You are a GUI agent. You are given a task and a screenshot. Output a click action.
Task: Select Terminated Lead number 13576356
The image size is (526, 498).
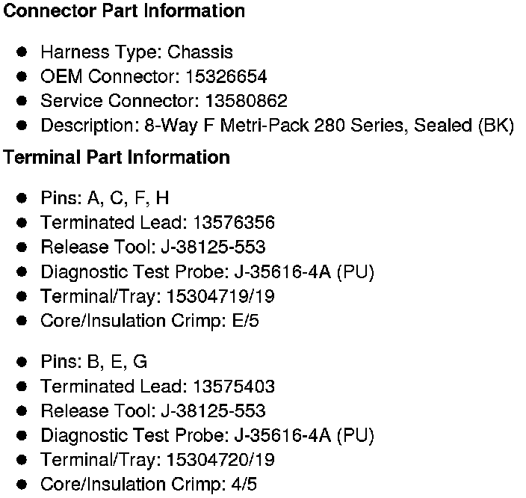(234, 223)
